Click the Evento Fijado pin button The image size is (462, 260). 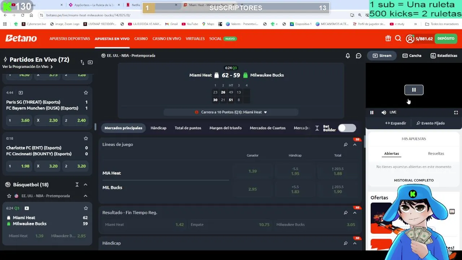(430, 123)
